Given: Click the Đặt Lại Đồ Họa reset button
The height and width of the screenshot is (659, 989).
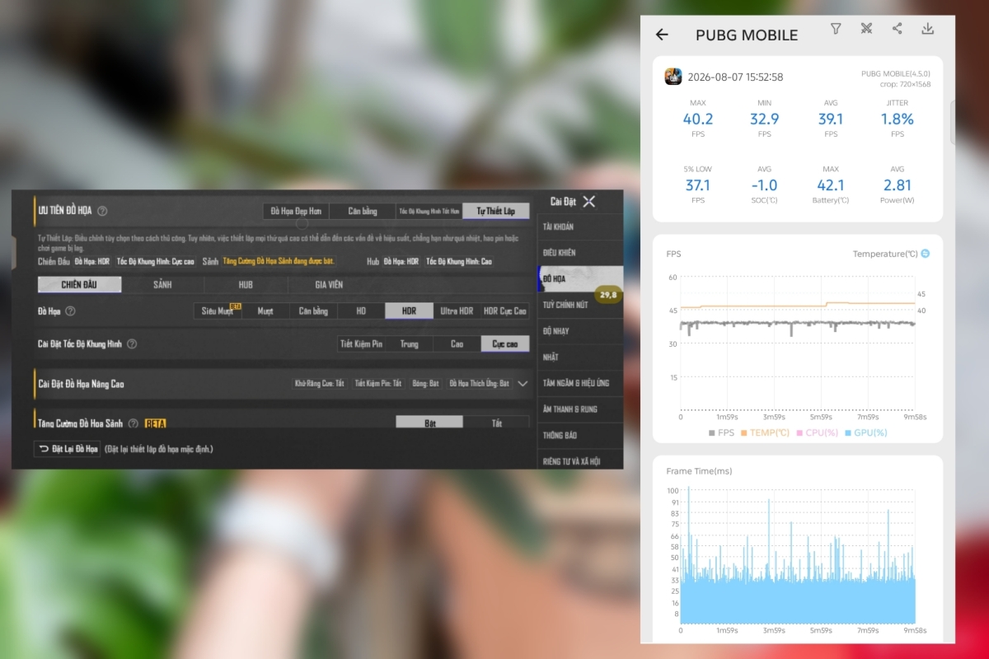Looking at the screenshot, I should click(67, 449).
